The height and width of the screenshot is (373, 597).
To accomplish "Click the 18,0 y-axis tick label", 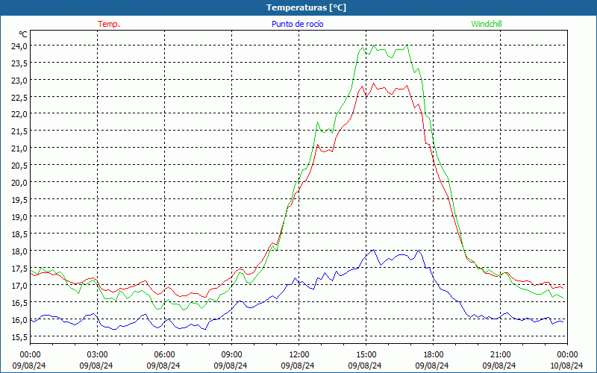I will tap(19, 251).
